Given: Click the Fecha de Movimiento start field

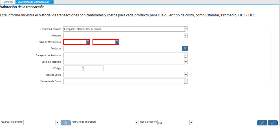Looking at the screenshot, I should (75, 42).
